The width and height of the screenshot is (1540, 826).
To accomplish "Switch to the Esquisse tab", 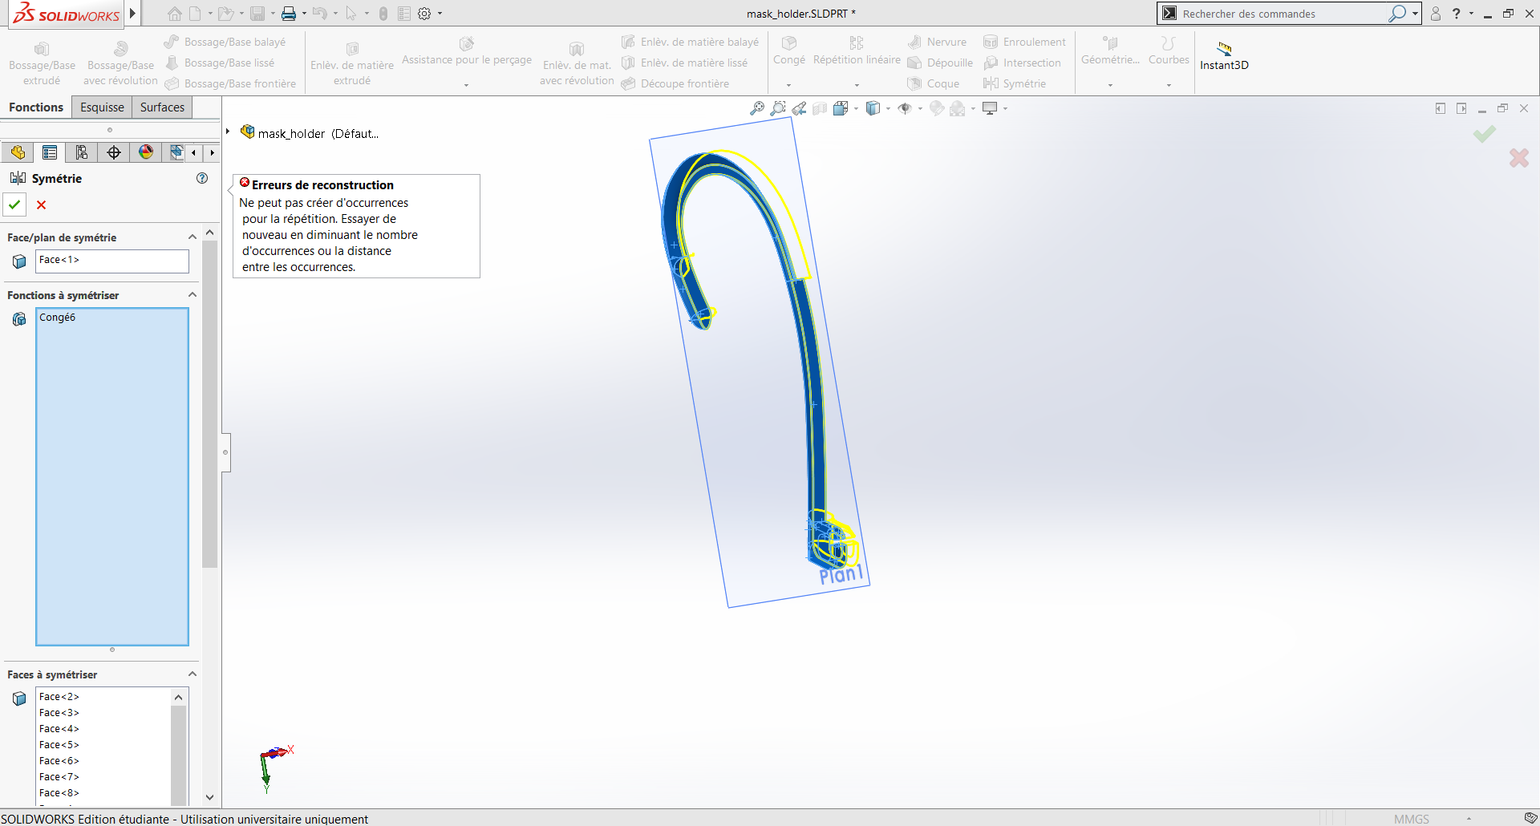I will [102, 107].
